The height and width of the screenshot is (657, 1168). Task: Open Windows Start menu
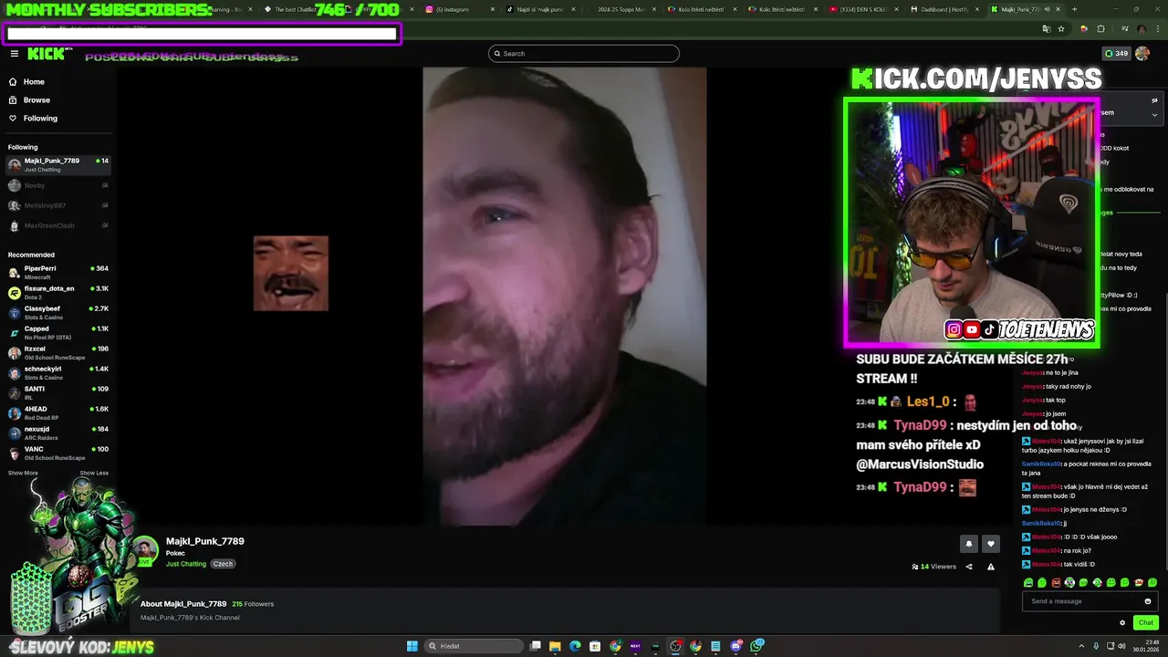tap(412, 646)
